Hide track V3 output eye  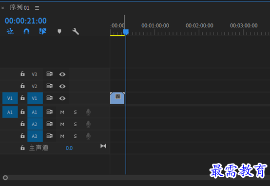[62, 74]
